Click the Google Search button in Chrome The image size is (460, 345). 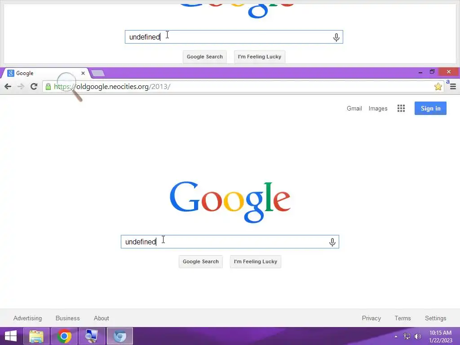[201, 261]
